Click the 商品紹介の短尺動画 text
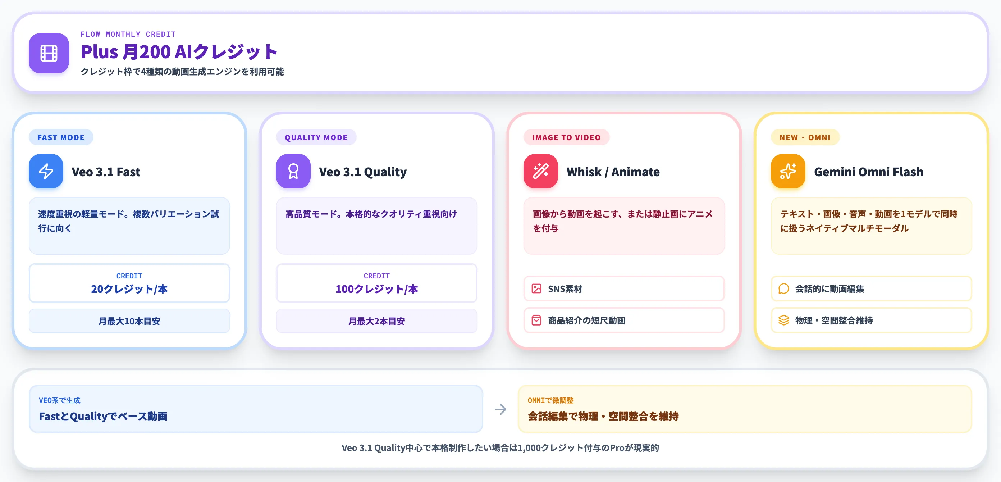Viewport: 1001px width, 482px height. 586,320
